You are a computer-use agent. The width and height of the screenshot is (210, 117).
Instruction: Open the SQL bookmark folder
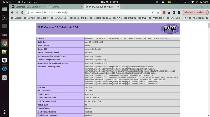coord(142,18)
